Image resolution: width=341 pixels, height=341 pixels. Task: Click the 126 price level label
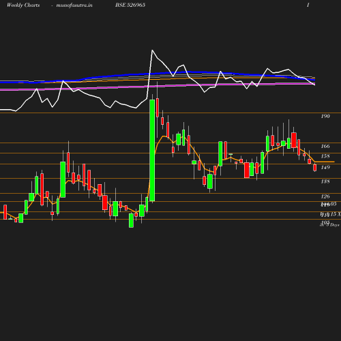325,196
